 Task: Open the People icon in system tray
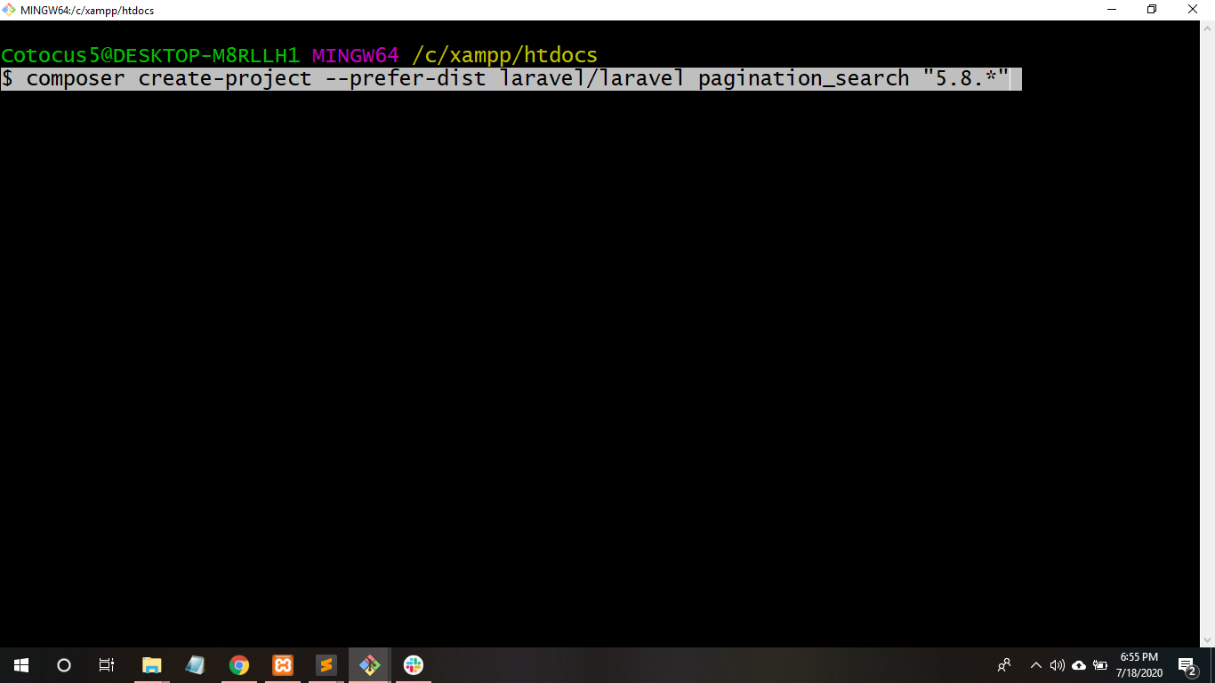1004,665
